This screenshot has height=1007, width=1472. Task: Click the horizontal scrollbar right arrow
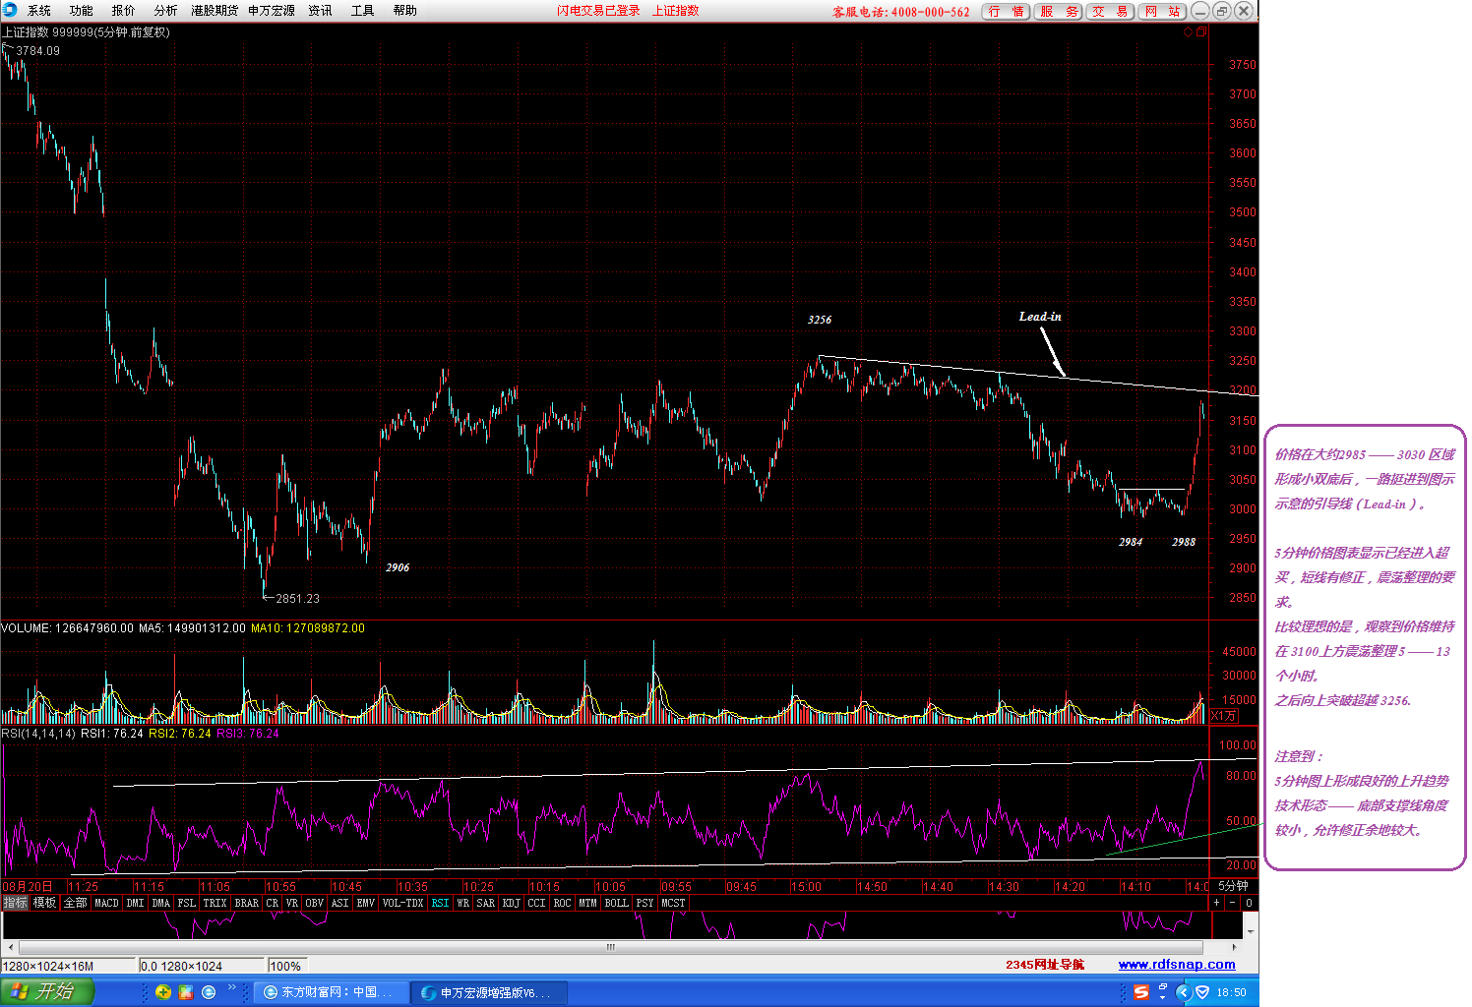tap(1237, 947)
